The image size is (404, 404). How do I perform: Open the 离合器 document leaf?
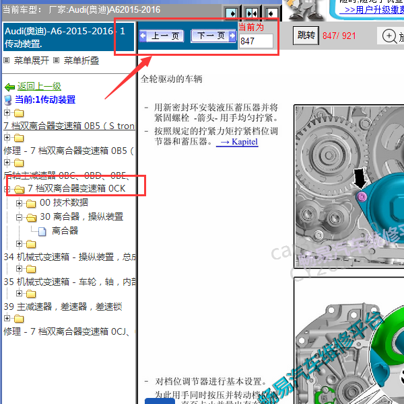point(65,231)
